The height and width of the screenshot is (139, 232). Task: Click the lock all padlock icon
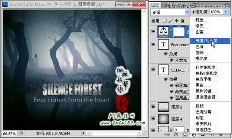click(x=182, y=21)
